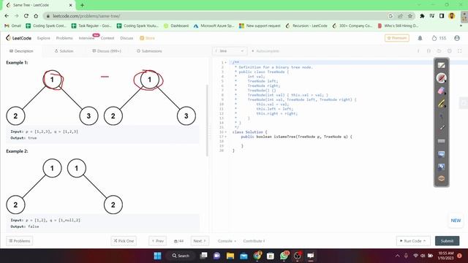This screenshot has height=263, width=468.
Task: Open the LeetCode profile avatar menu
Action: click(457, 38)
